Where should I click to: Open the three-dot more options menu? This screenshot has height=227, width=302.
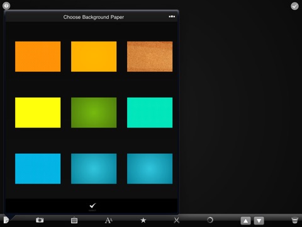tap(172, 16)
